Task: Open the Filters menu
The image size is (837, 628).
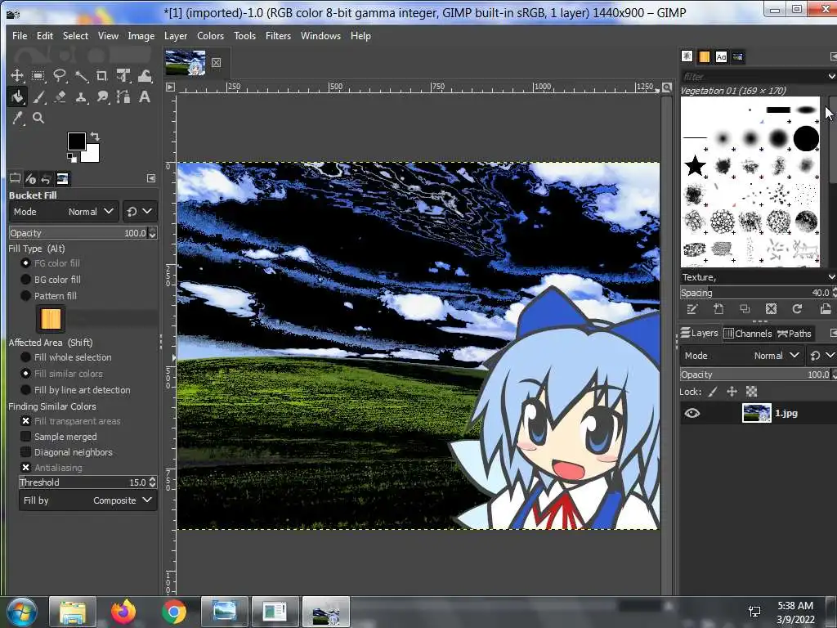Action: (x=278, y=36)
